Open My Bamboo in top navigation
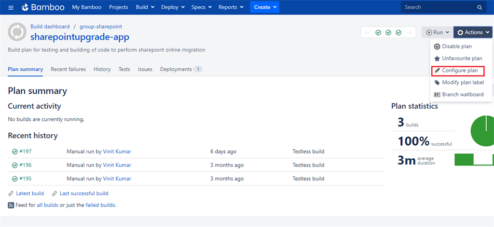The height and width of the screenshot is (227, 494). pyautogui.click(x=87, y=7)
